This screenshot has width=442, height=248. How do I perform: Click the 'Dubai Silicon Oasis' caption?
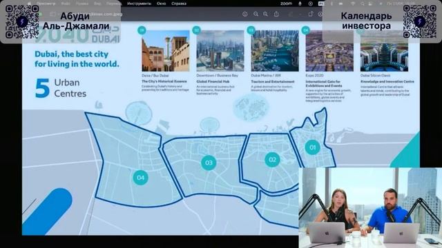click(x=375, y=76)
